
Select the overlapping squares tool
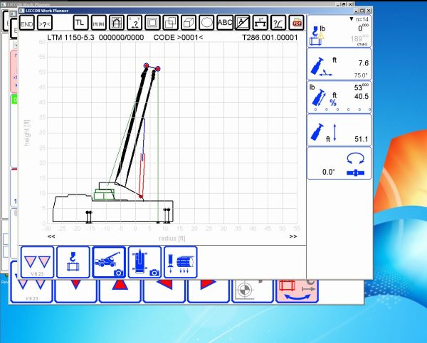pos(171,23)
